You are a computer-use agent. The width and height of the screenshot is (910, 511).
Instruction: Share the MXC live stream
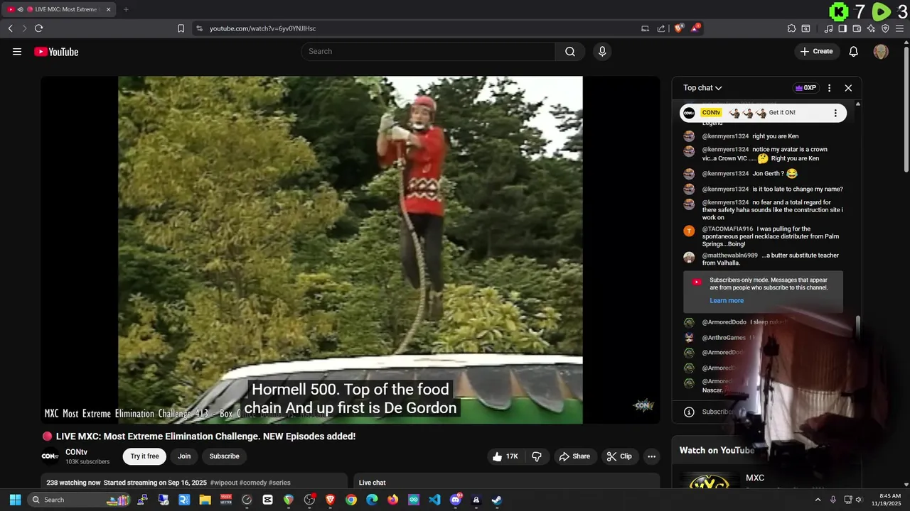[x=574, y=456]
